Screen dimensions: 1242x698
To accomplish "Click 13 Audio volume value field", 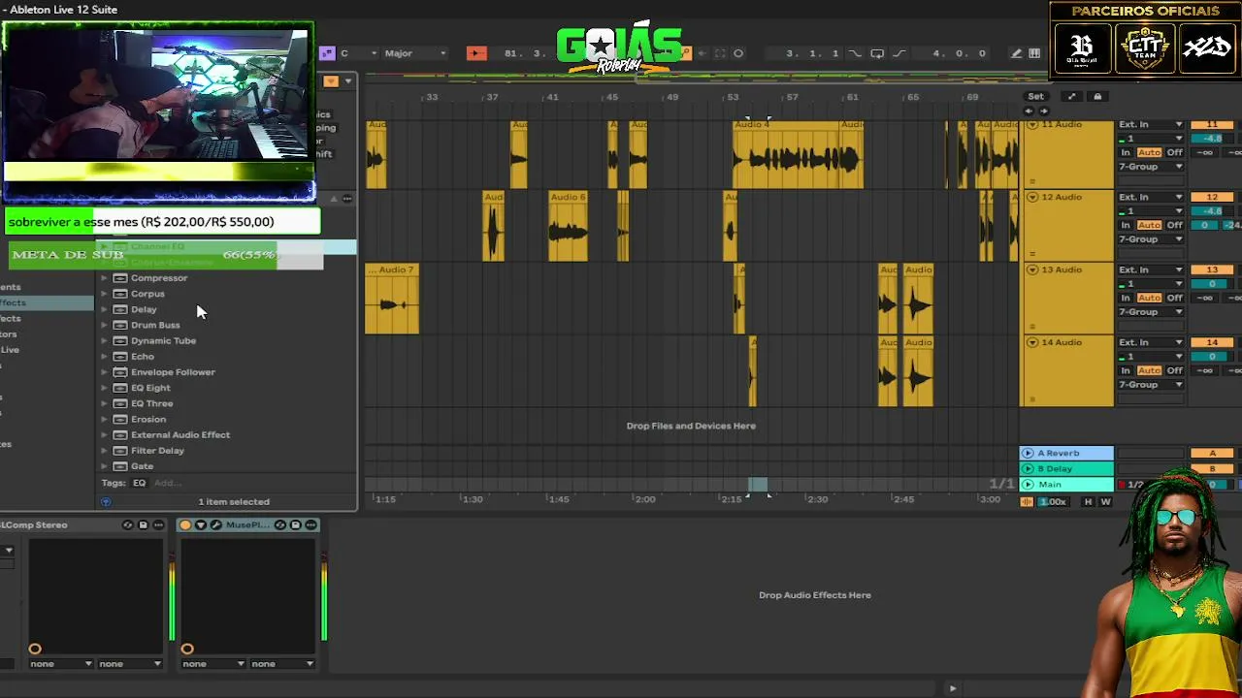I will pyautogui.click(x=1212, y=284).
